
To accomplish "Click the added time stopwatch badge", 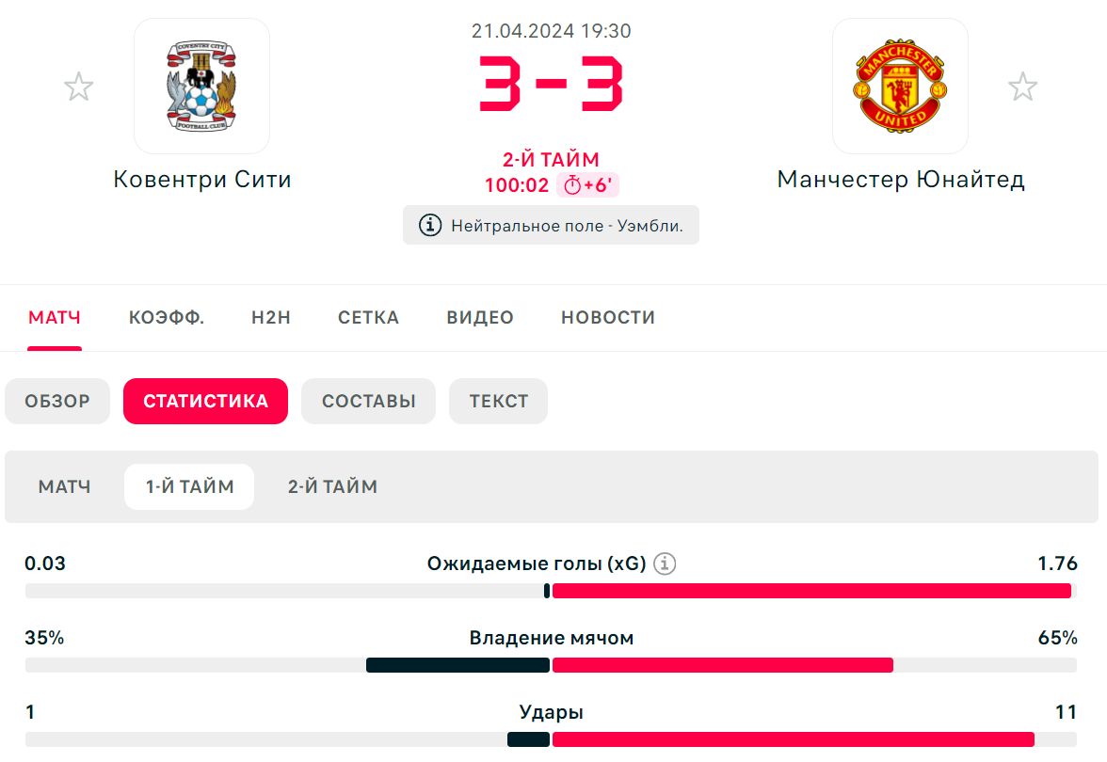I will 587,184.
